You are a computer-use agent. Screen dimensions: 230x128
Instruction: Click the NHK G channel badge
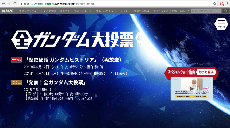16,60
